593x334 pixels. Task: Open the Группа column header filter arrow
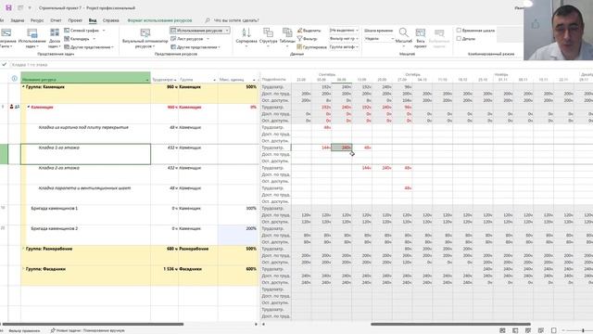click(214, 80)
